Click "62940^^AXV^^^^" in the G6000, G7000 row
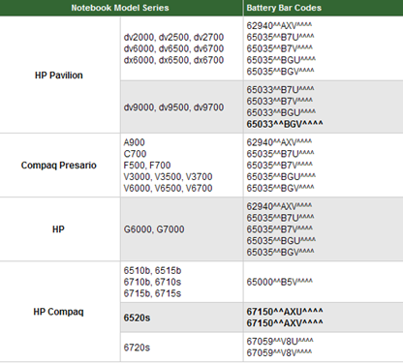Image resolution: width=403 pixels, height=363 pixels. pos(279,206)
